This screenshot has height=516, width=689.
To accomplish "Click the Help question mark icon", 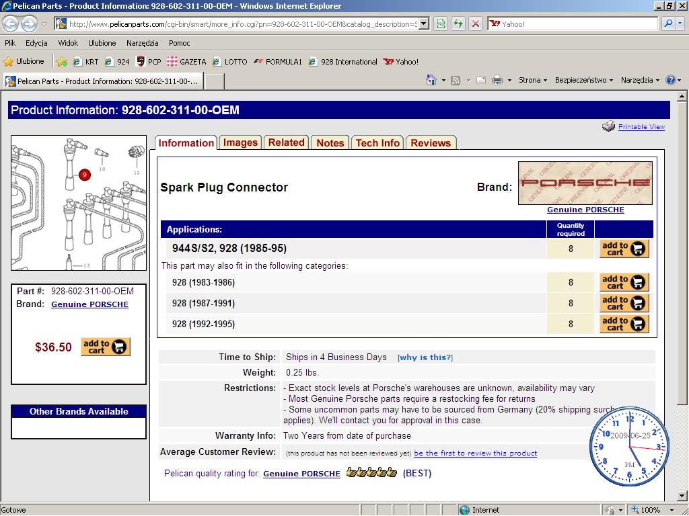I will coord(671,80).
